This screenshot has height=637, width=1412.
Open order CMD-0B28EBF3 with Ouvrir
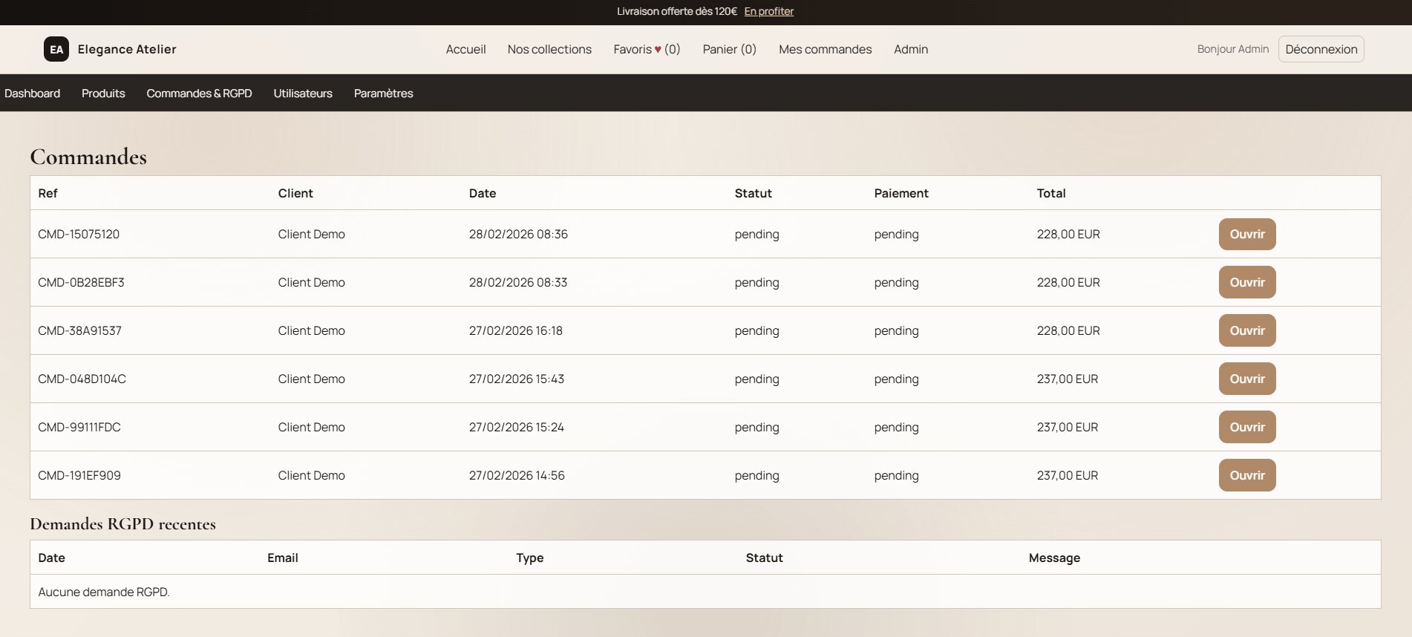pos(1247,282)
